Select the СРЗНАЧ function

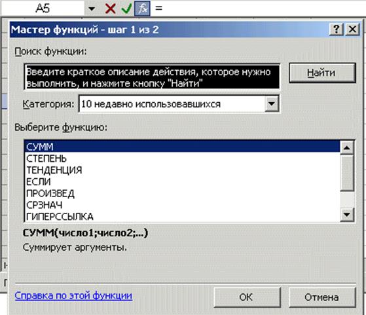point(182,205)
